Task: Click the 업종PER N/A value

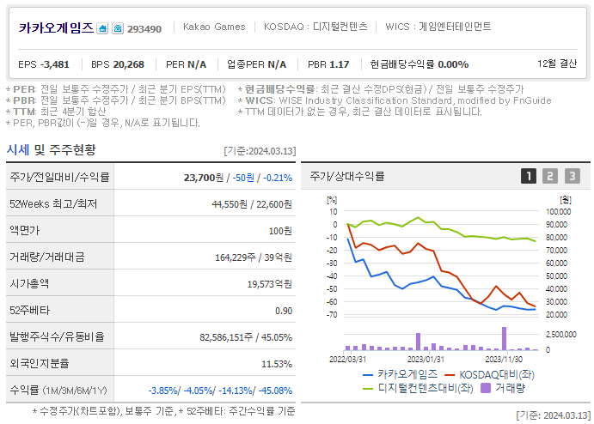Action: click(x=256, y=64)
